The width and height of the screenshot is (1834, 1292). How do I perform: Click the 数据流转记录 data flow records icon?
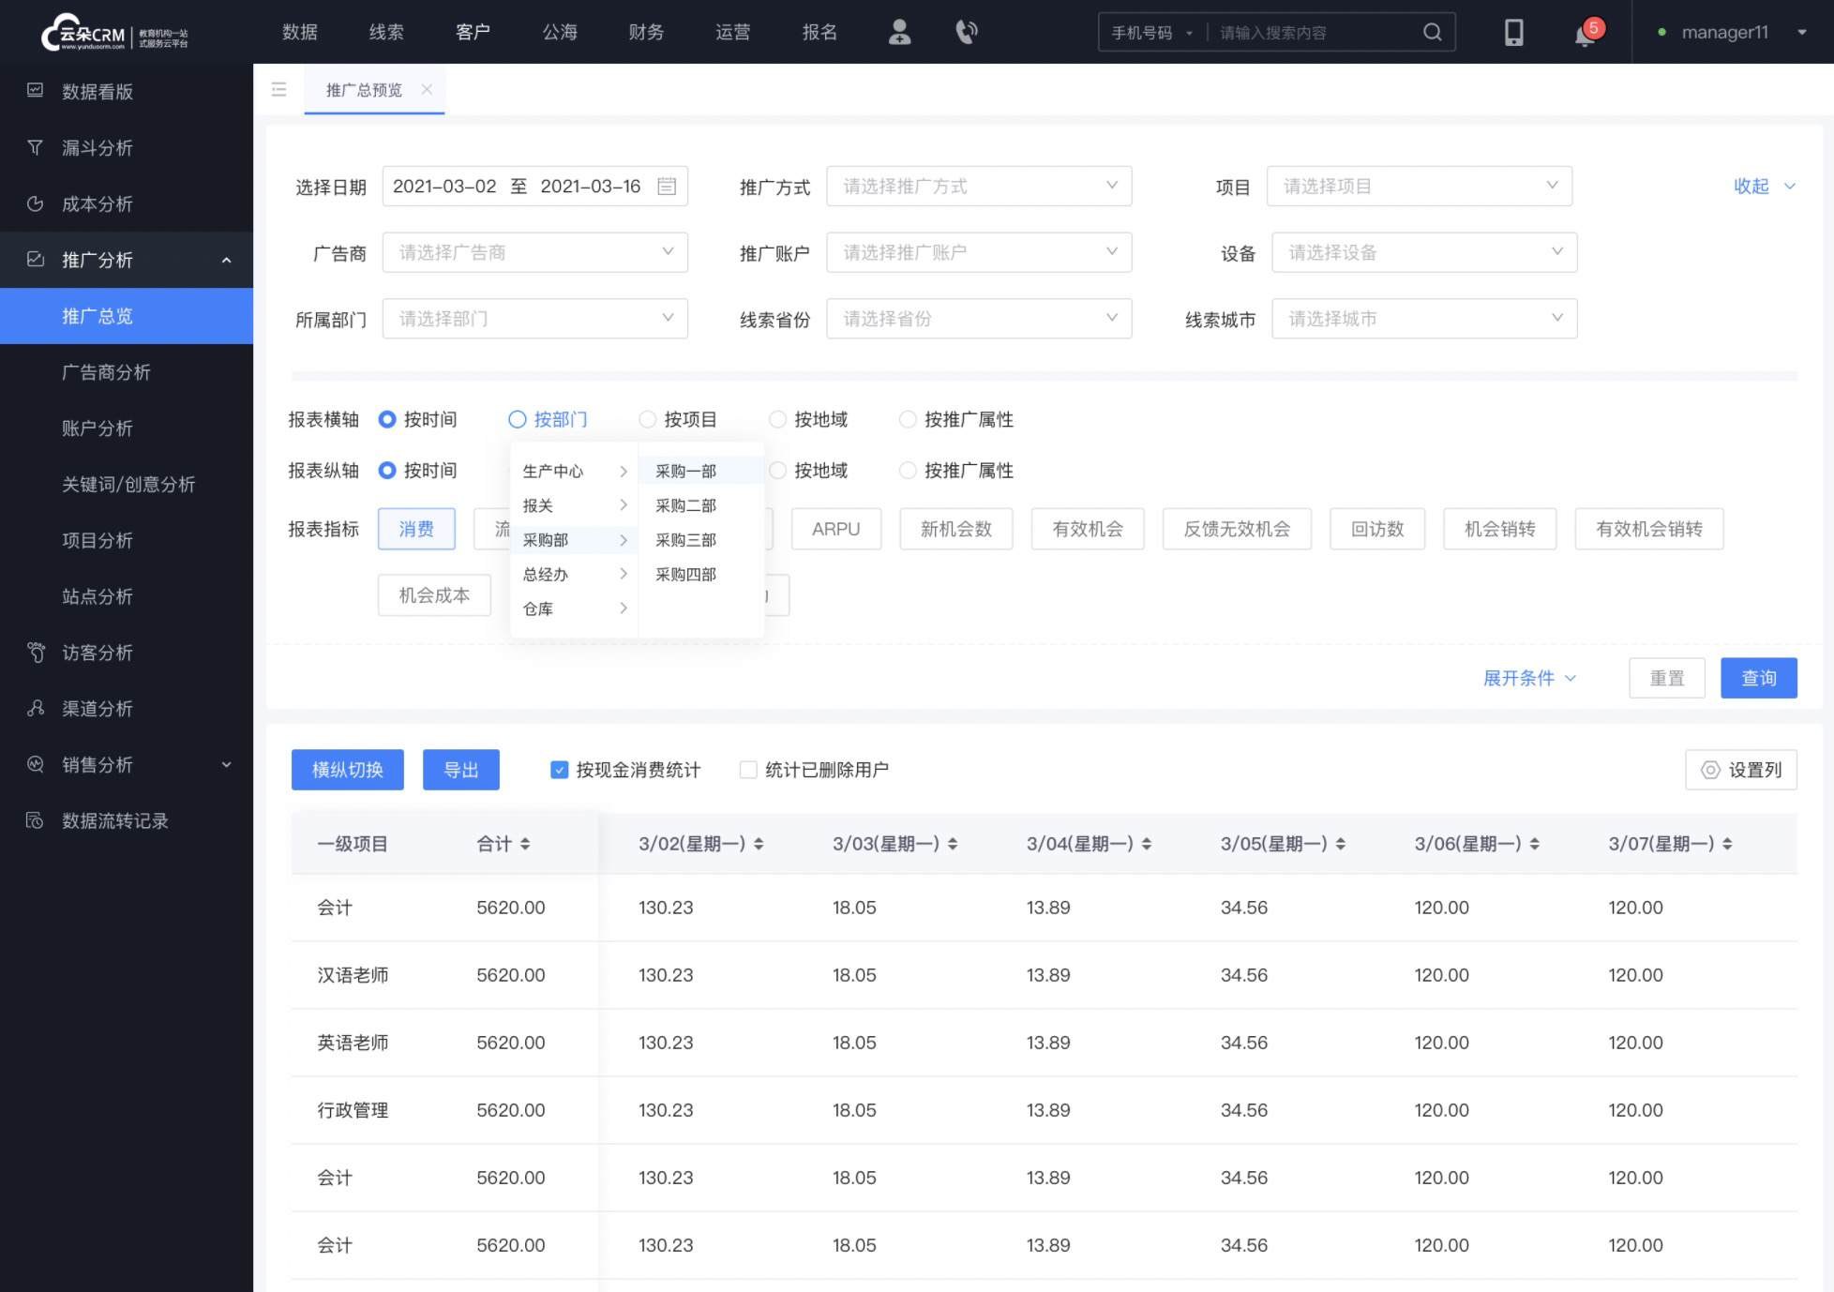(37, 820)
